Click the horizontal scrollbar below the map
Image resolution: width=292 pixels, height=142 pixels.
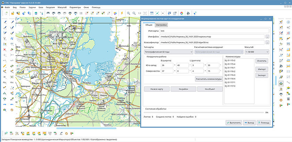click(x=87, y=128)
